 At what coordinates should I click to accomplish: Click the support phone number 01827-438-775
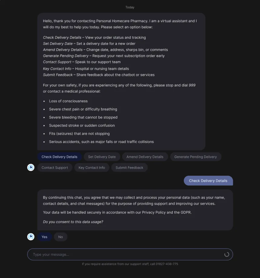167,264
